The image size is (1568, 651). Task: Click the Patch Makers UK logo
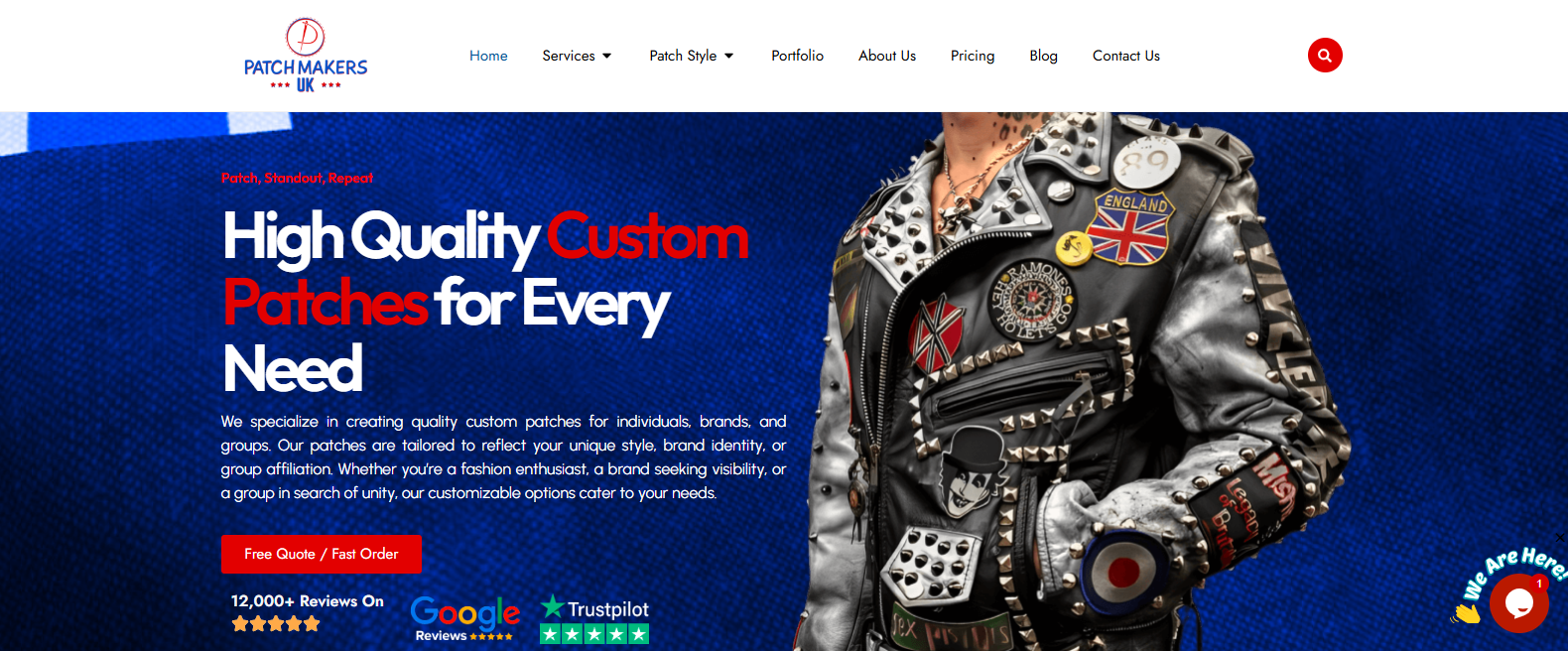[x=306, y=56]
